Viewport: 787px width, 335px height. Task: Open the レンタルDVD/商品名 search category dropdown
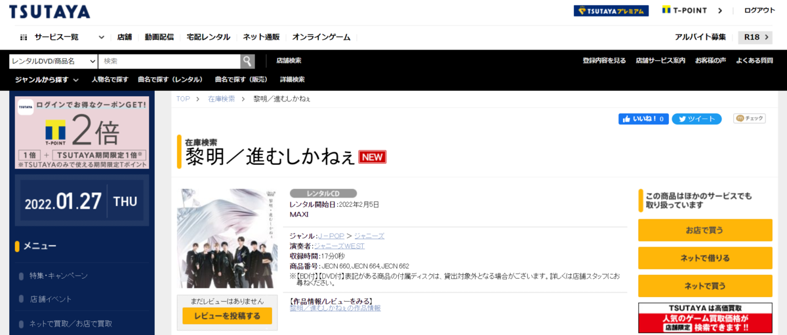tap(53, 61)
